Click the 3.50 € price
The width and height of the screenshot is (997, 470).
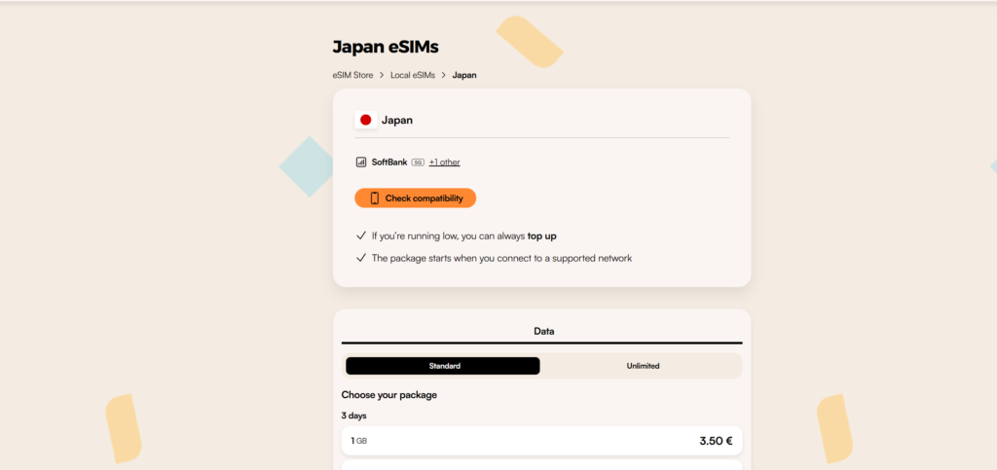[716, 441]
